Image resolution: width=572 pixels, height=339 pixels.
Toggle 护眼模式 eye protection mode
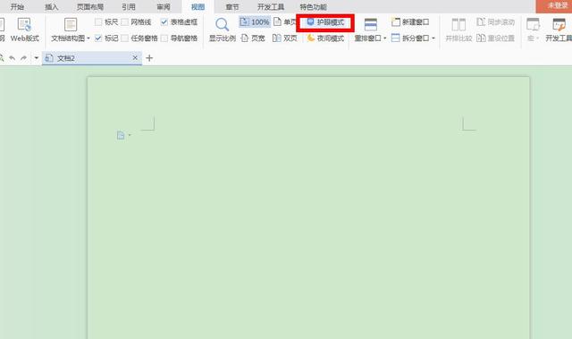click(325, 22)
